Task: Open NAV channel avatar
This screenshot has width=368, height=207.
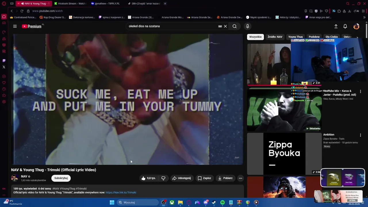Action: (x=15, y=178)
